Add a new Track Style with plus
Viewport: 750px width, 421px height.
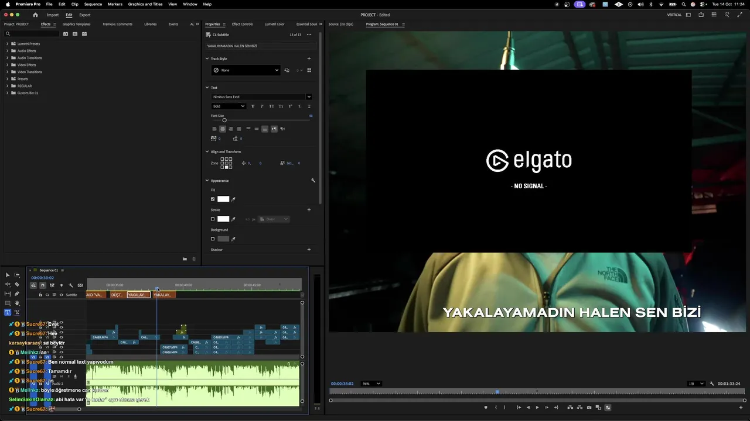pyautogui.click(x=309, y=58)
